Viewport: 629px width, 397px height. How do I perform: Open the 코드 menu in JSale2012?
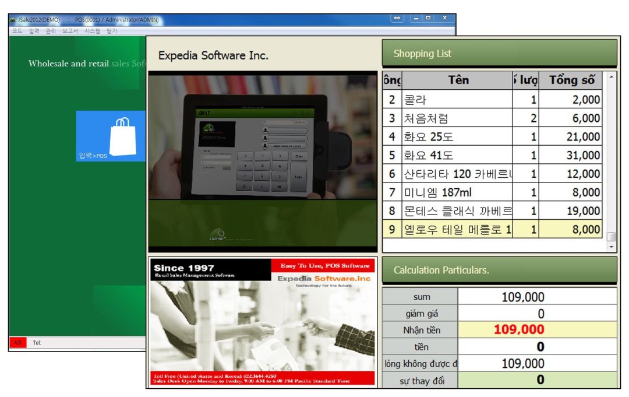[17, 31]
